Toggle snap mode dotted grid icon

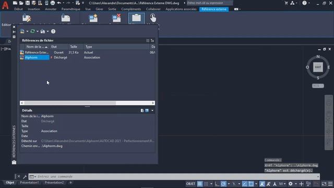coord(206,184)
